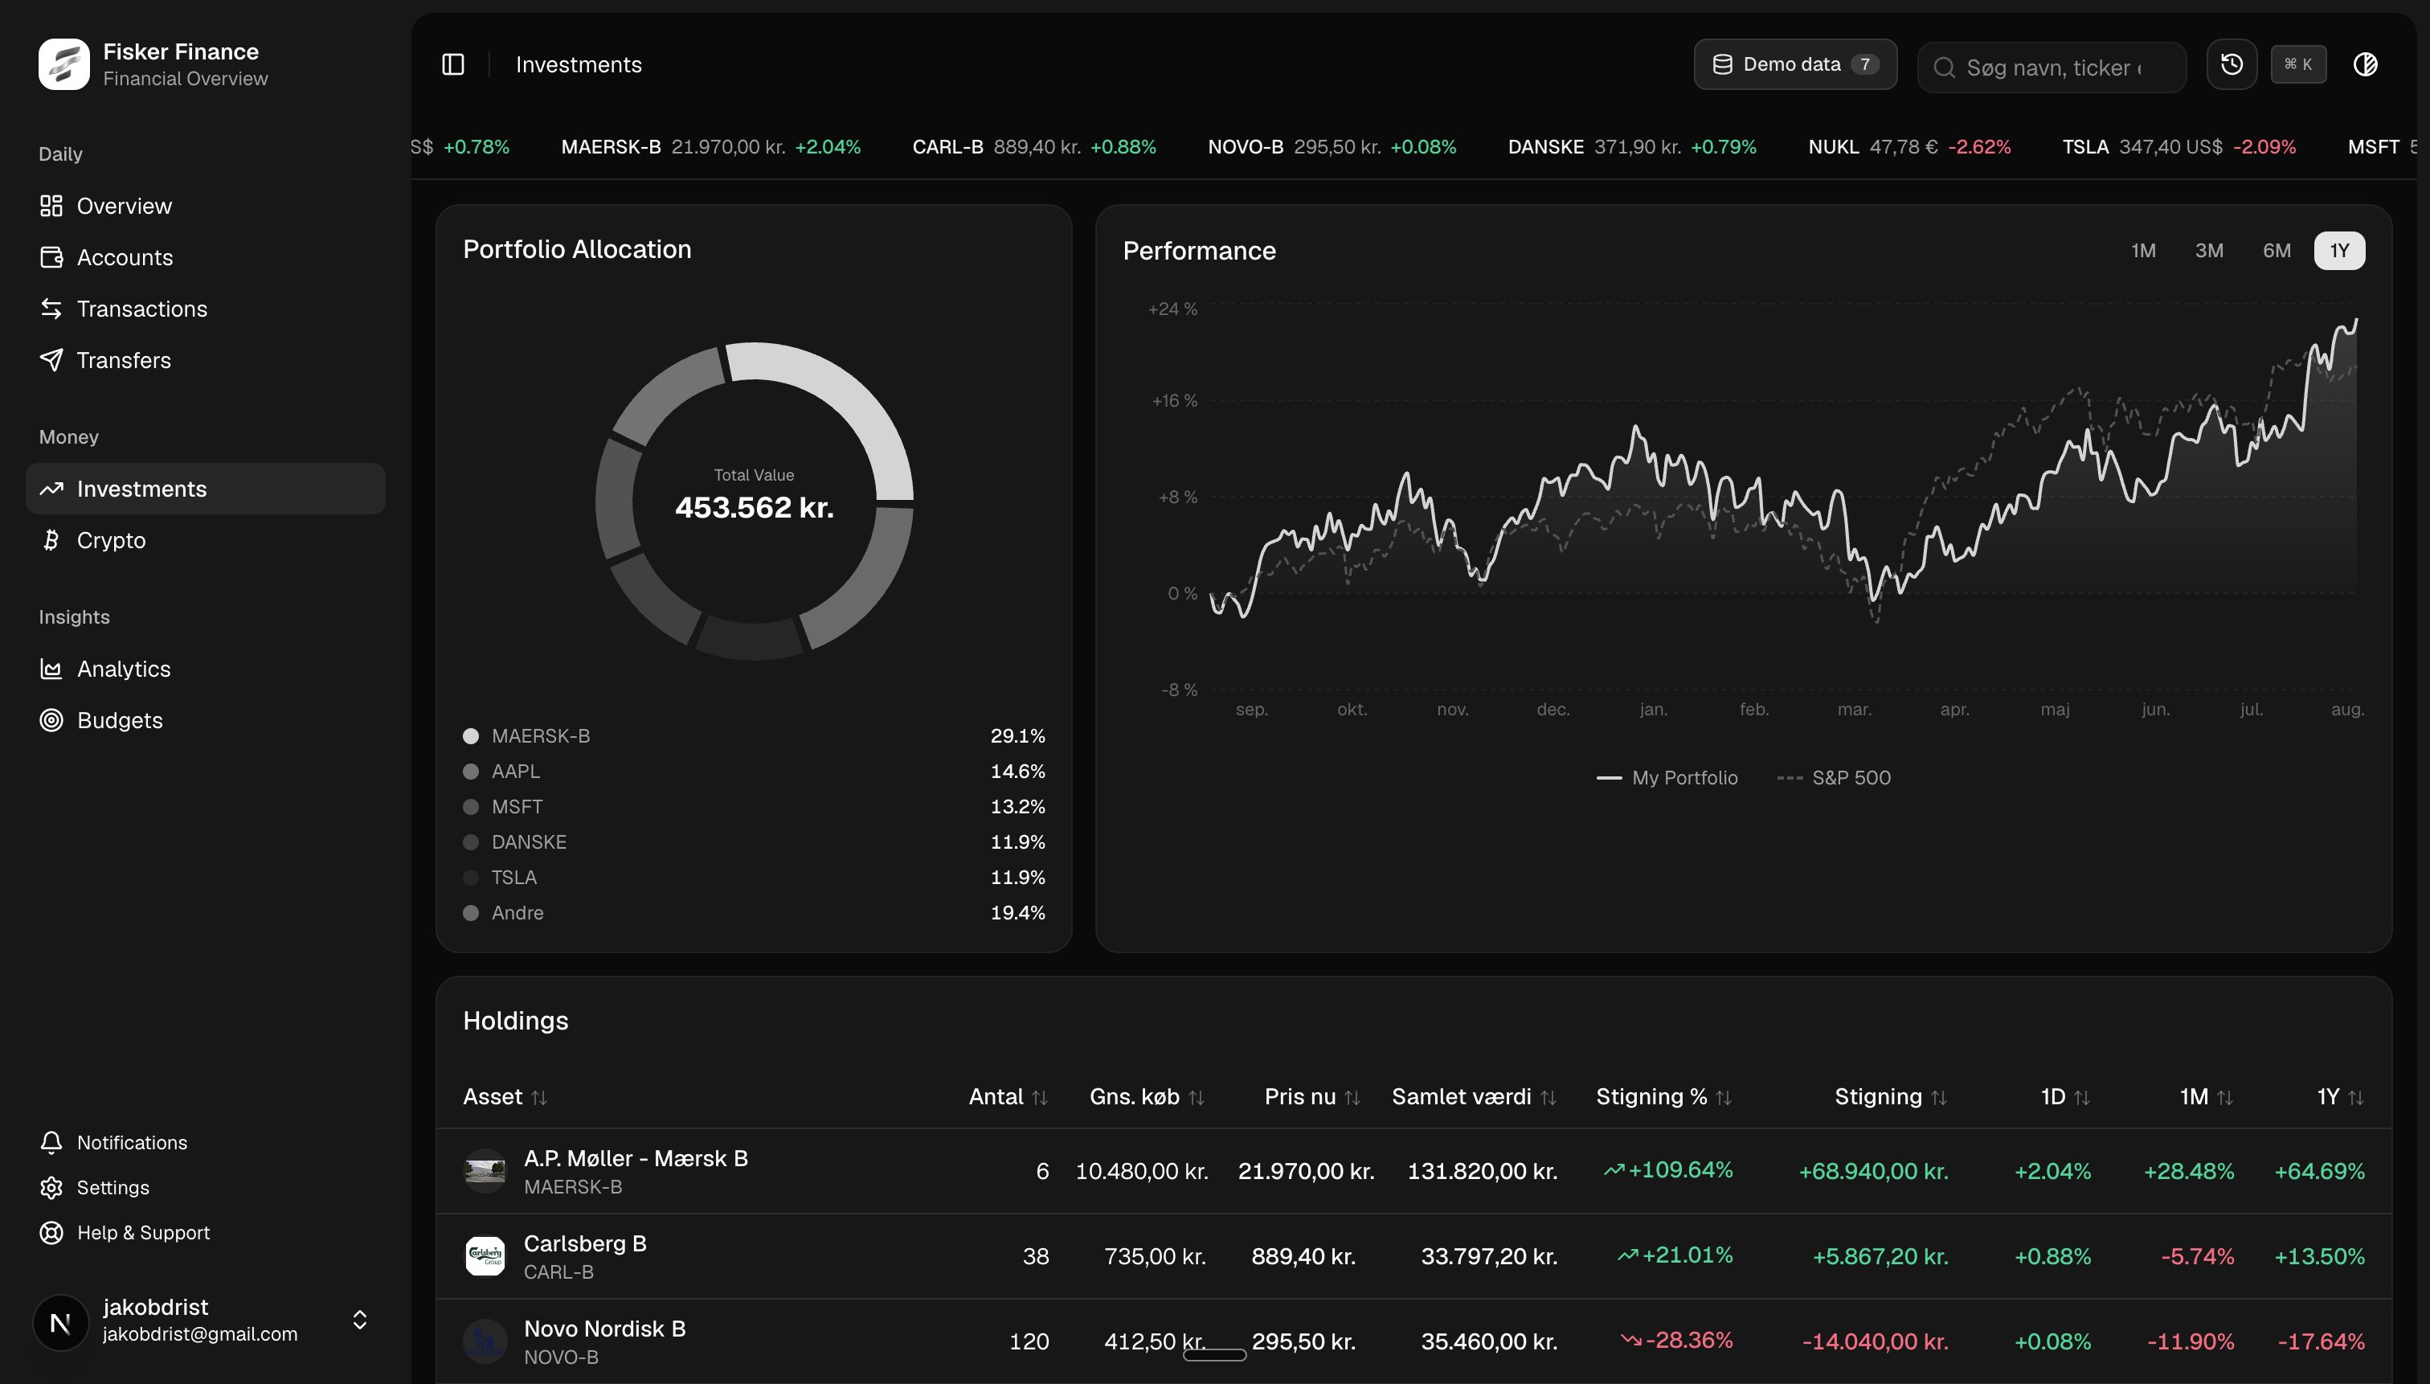Viewport: 2430px width, 1384px height.
Task: Click the MAERSK-B legend color dot
Action: (470, 735)
